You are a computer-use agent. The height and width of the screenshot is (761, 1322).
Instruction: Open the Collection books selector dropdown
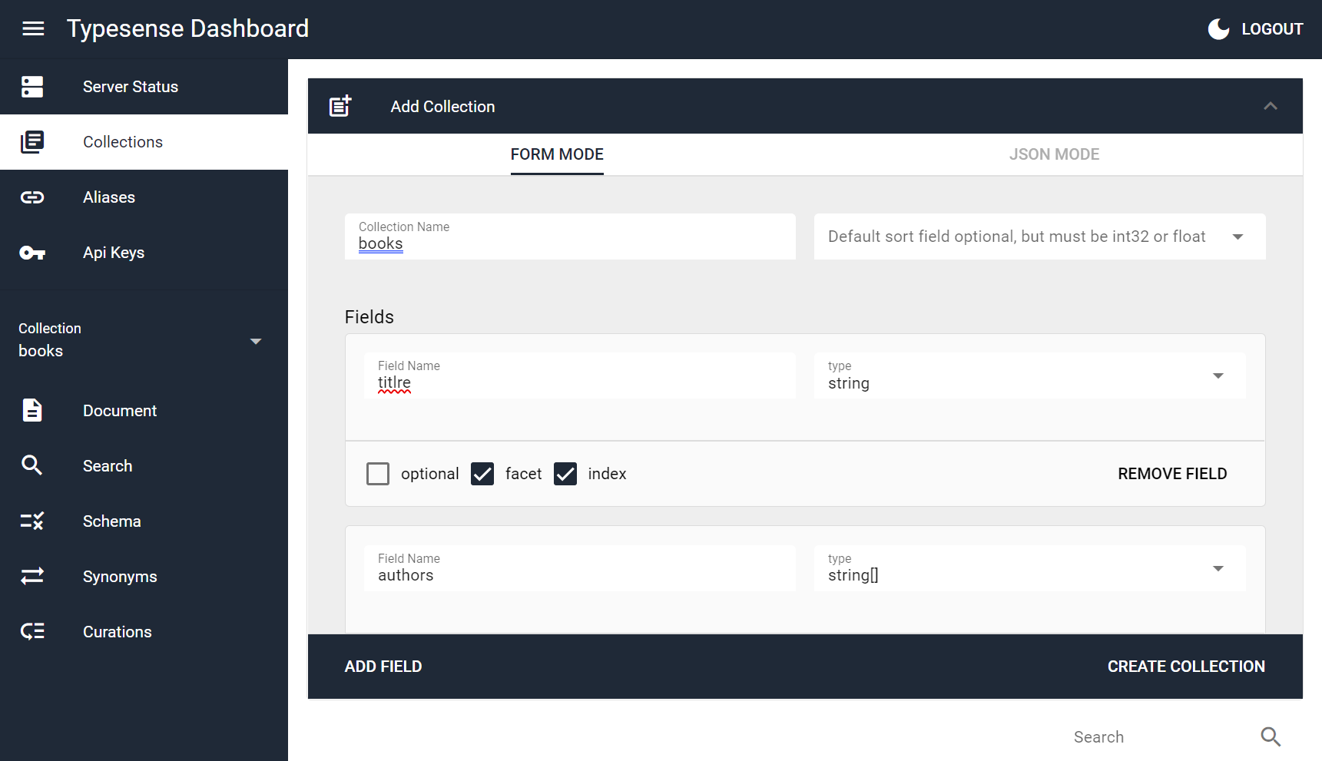coord(144,340)
